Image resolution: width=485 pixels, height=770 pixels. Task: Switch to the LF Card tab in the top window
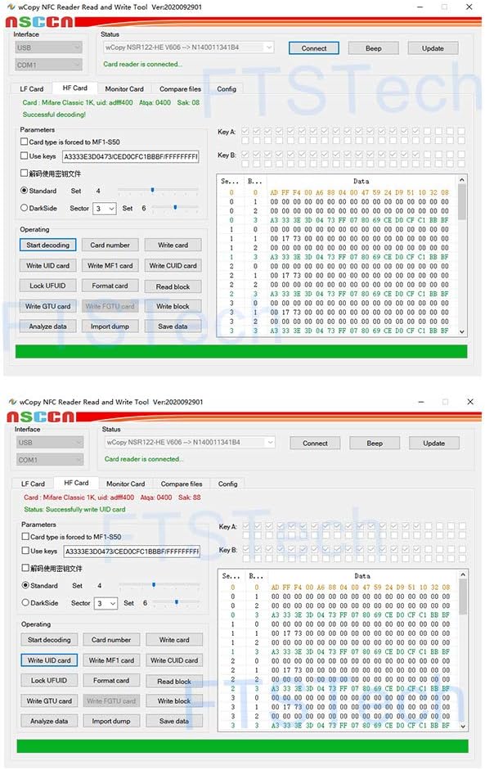pos(31,89)
